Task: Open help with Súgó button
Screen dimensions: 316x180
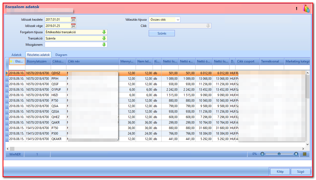Action: pos(301,172)
